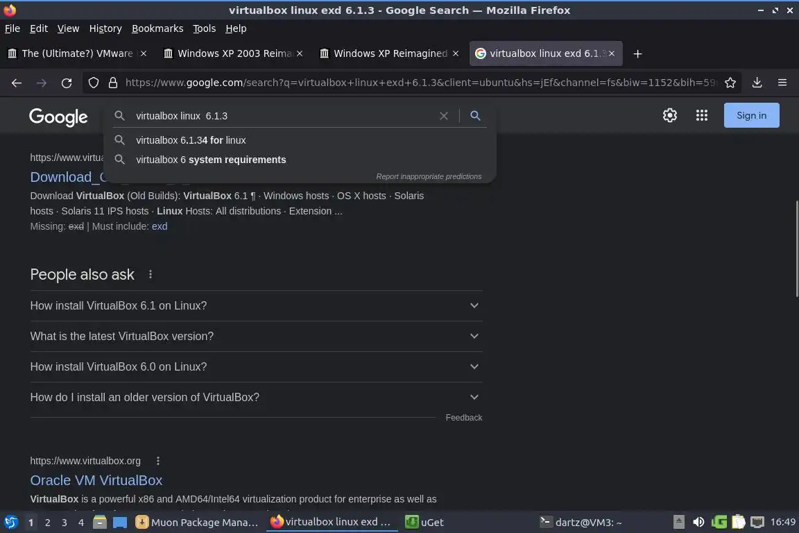
Task: Close the Windows XP Reimagined tab
Action: (x=456, y=53)
